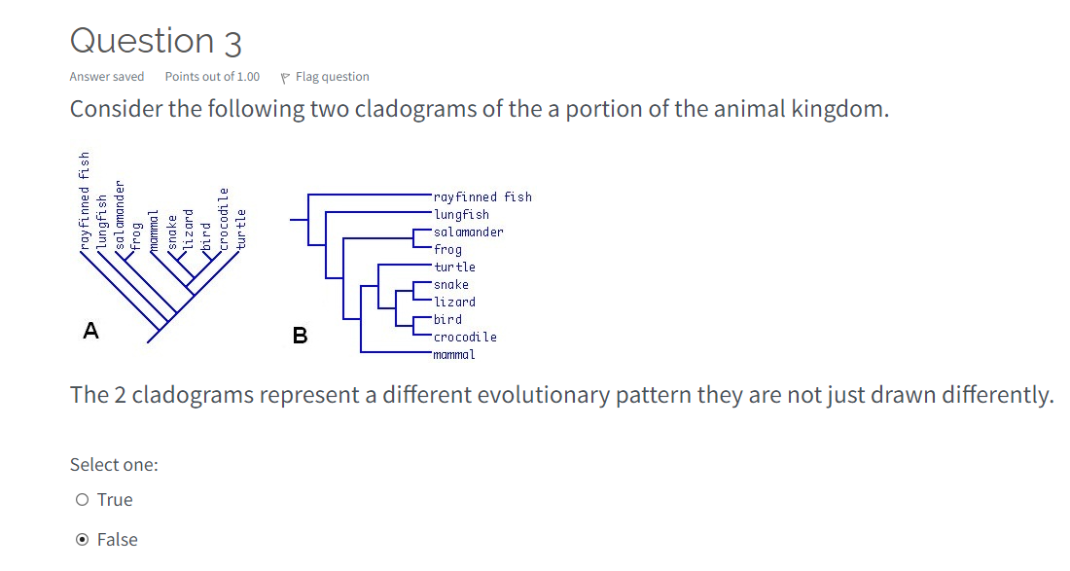Screen dimensions: 1070x571
Task: Click the letter B label beside right cladogram
Action: pyautogui.click(x=298, y=336)
